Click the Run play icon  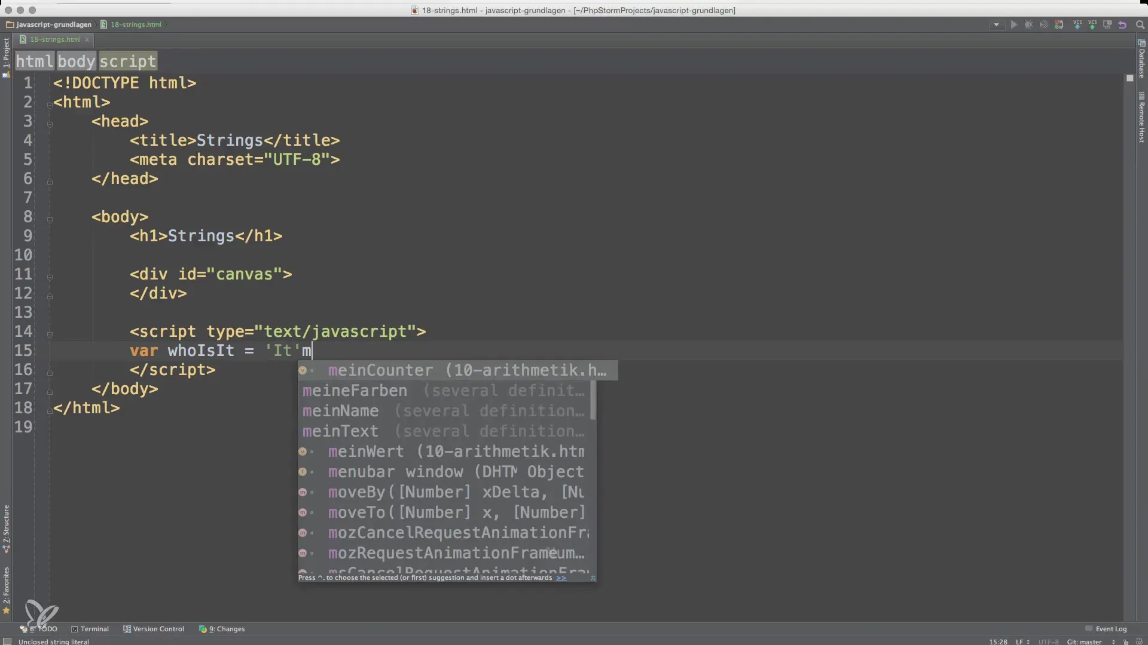[x=1013, y=25]
